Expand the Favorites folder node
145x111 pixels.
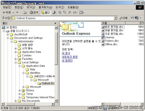click(x=16, y=59)
